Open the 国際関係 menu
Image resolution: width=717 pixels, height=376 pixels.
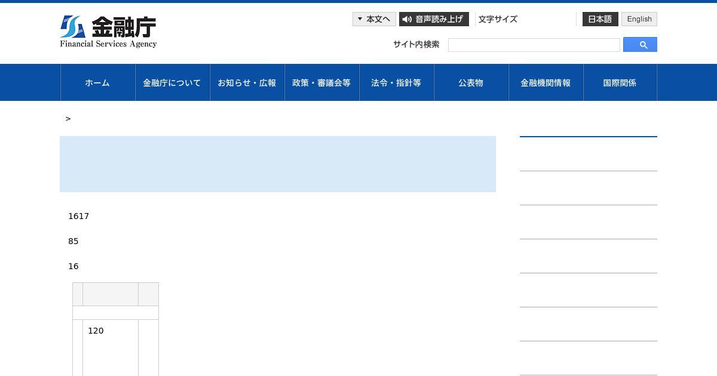pos(620,82)
